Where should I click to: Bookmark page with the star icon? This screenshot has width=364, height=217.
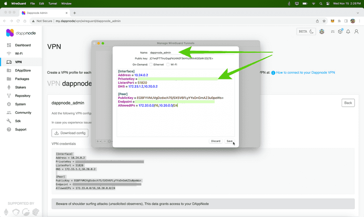coord(324,21)
